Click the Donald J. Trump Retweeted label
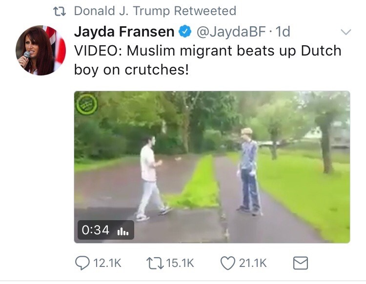The image size is (366, 284). [155, 11]
